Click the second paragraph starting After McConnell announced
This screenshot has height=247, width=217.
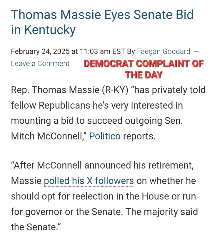tap(104, 196)
